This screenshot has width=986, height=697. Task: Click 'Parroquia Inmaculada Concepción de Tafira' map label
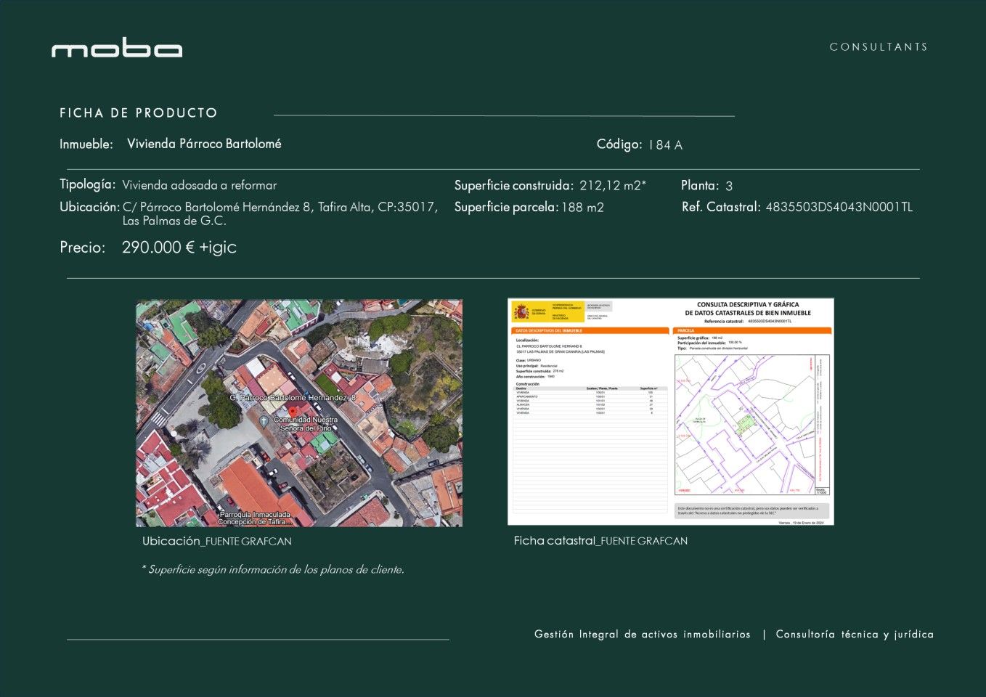255,518
